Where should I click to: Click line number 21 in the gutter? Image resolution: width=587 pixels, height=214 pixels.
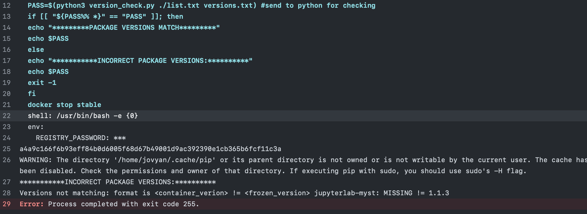[x=7, y=105]
